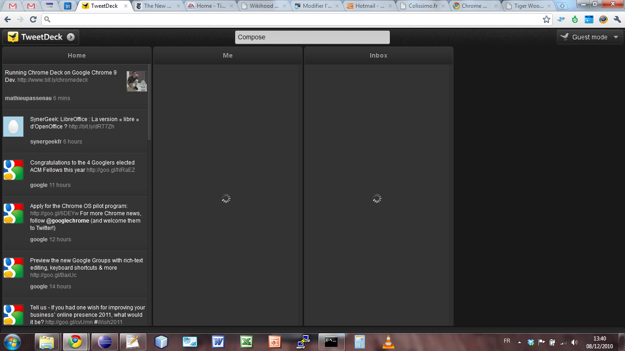Screen dimensions: 625x351
Task: Launch VirtualBox from the taskbar
Action: (x=162, y=342)
